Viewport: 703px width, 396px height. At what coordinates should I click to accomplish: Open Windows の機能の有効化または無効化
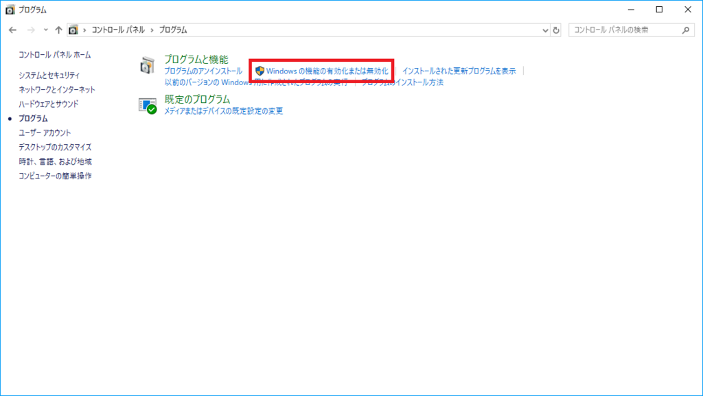(x=327, y=71)
